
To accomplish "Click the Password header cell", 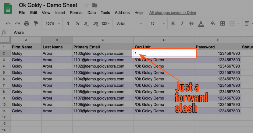I will click(x=218, y=47).
